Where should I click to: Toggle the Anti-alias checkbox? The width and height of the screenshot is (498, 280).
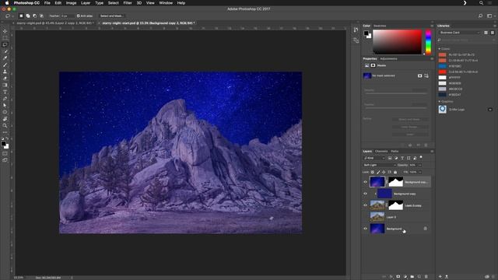[78, 16]
